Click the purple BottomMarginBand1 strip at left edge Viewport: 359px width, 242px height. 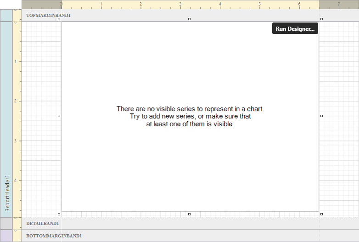point(6,236)
